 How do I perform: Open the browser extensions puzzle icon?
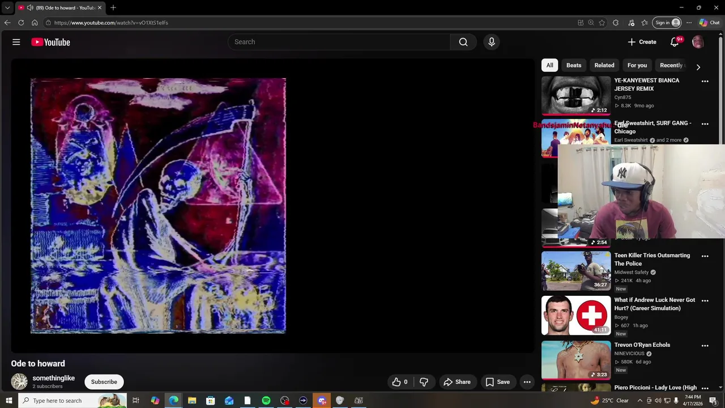click(616, 23)
